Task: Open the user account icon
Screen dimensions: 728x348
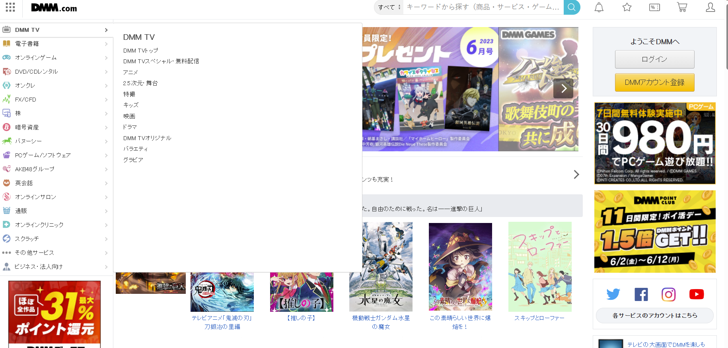Action: coord(710,7)
